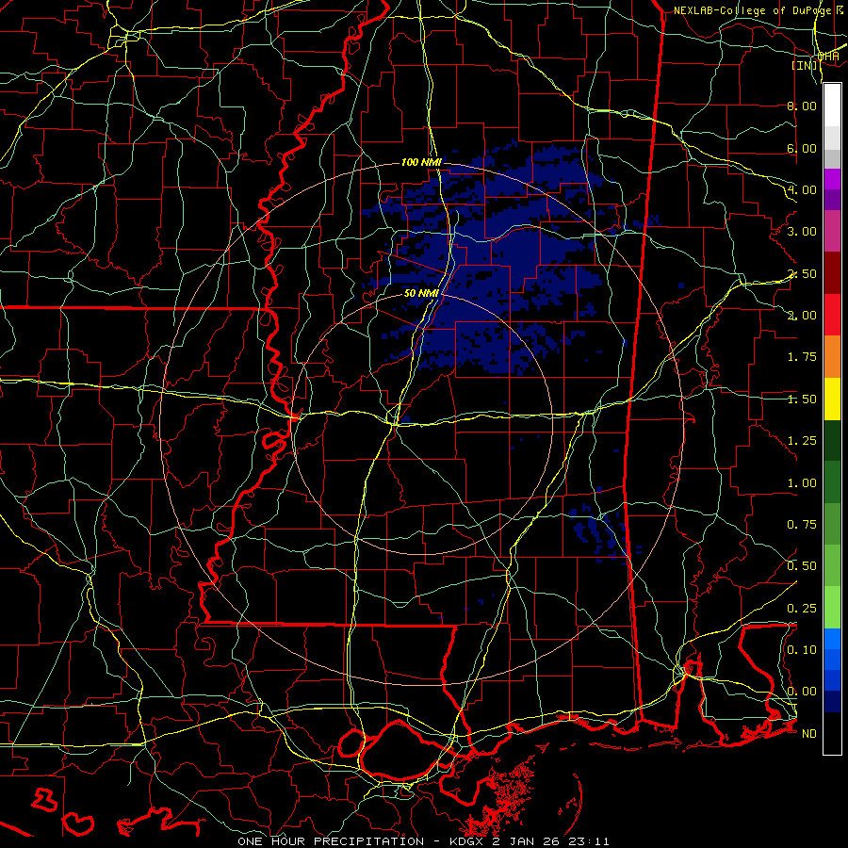The width and height of the screenshot is (848, 848).
Task: Click the "2 JAN 26 23:11" timestamp
Action: [x=550, y=841]
